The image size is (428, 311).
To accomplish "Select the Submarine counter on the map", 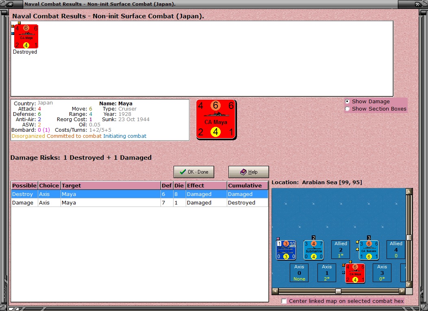I will pos(313,250).
